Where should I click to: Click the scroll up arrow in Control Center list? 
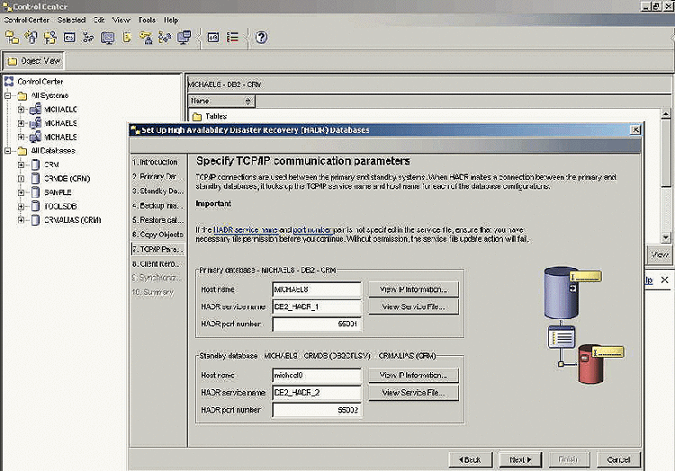665,114
